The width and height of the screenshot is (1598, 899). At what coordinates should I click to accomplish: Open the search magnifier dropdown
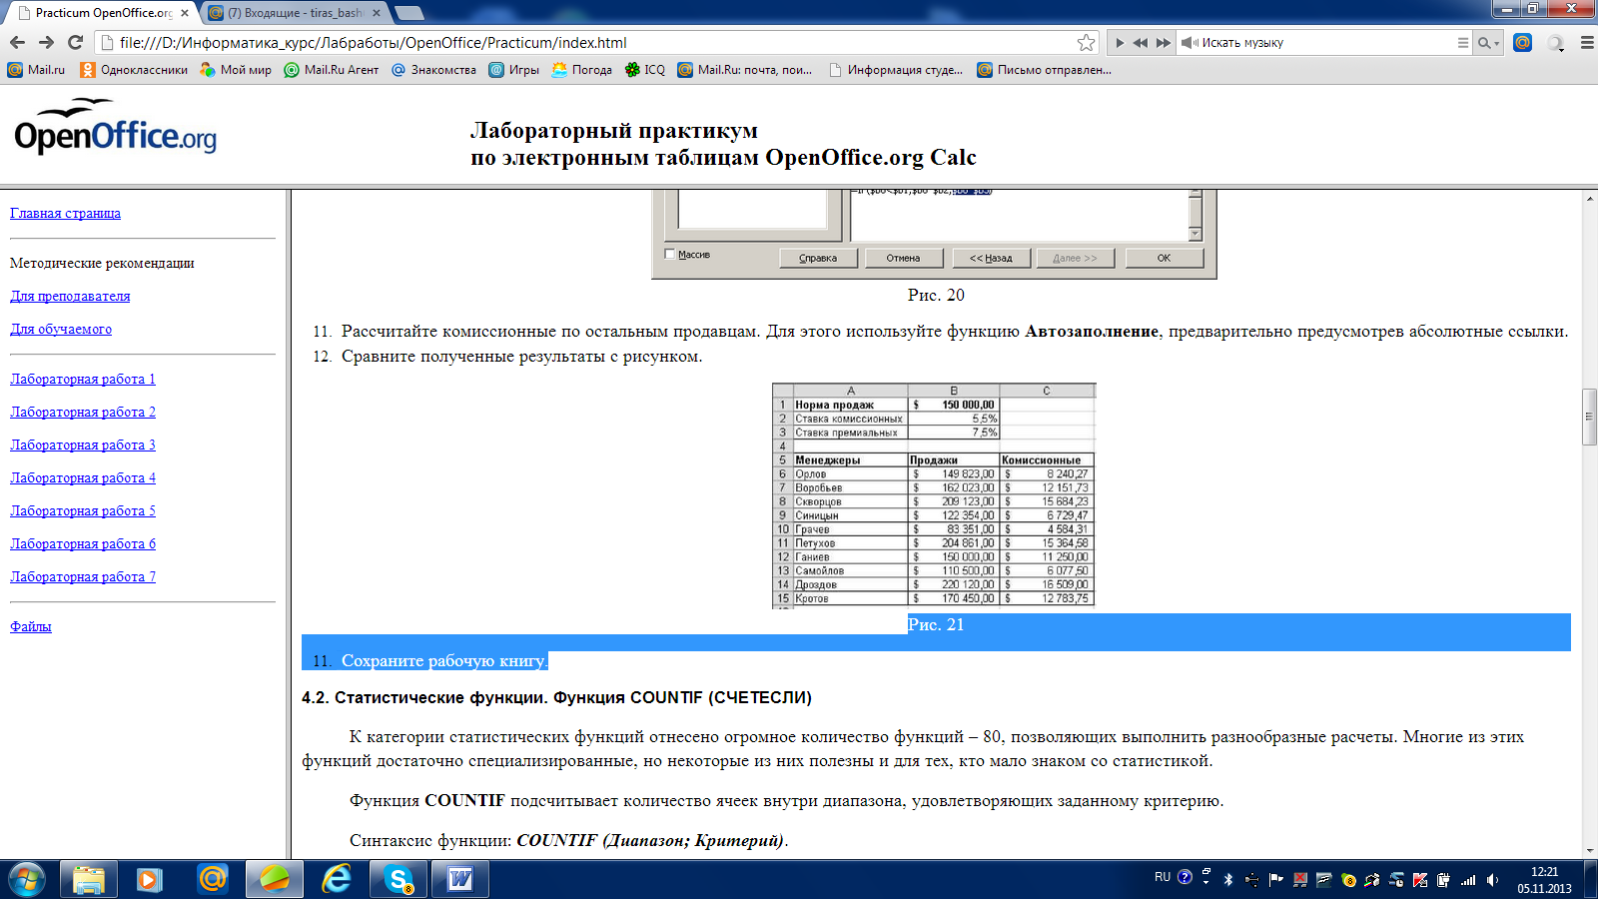[1488, 43]
